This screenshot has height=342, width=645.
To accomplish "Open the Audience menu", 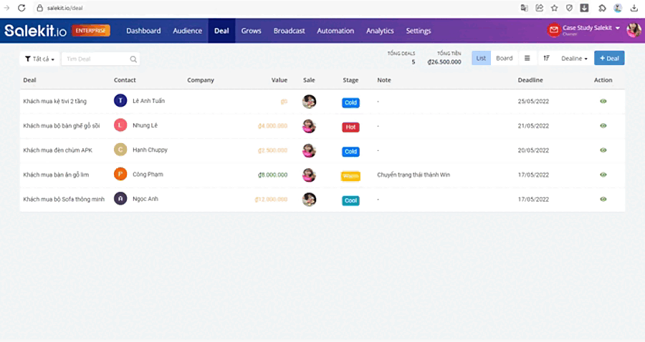I will pos(187,31).
